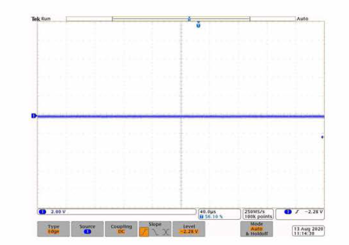This screenshot has height=245, width=349.
Task: Click the rising edge symbol in trigger readout
Action: 297,212
